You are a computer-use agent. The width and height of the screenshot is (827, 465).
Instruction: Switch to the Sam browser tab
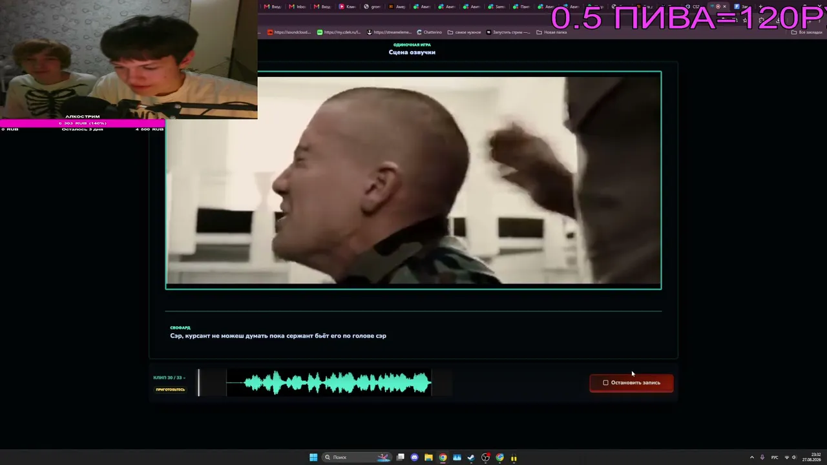(496, 7)
